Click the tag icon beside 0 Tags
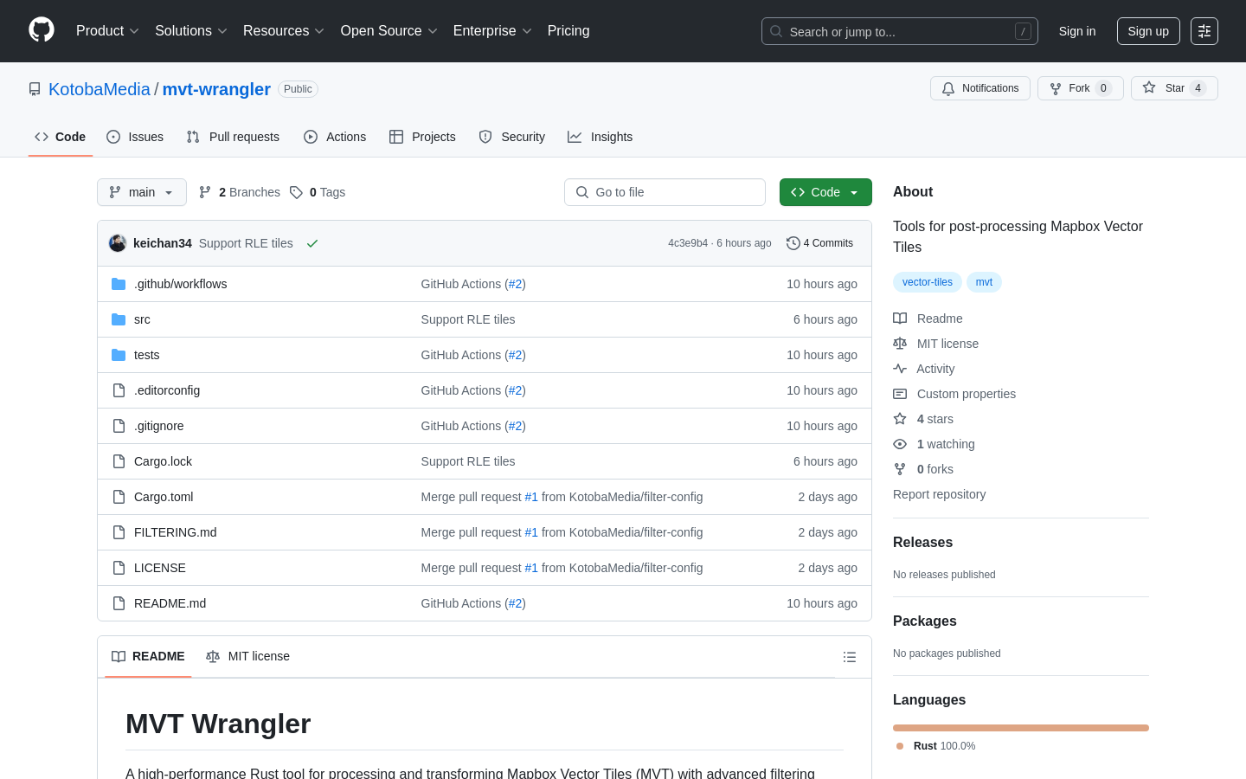 point(296,192)
